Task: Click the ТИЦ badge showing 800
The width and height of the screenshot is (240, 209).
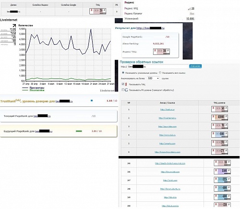Action: click(x=219, y=134)
